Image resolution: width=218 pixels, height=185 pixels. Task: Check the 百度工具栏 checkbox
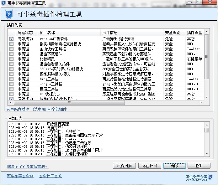(x=12, y=89)
